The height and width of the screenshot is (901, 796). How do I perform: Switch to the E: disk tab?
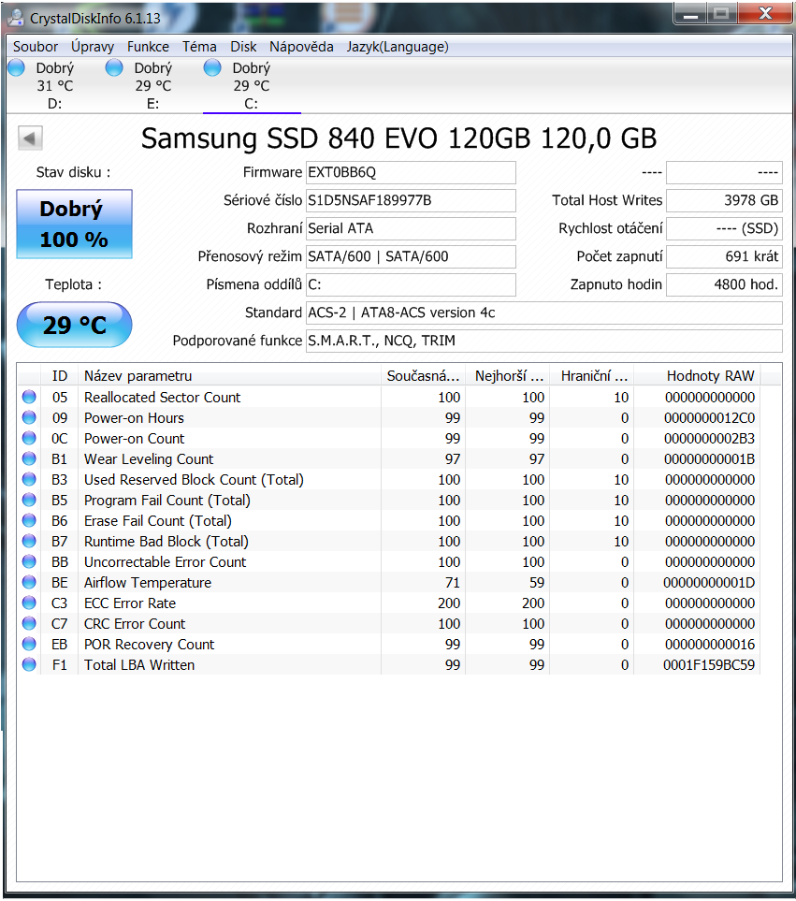pyautogui.click(x=153, y=85)
